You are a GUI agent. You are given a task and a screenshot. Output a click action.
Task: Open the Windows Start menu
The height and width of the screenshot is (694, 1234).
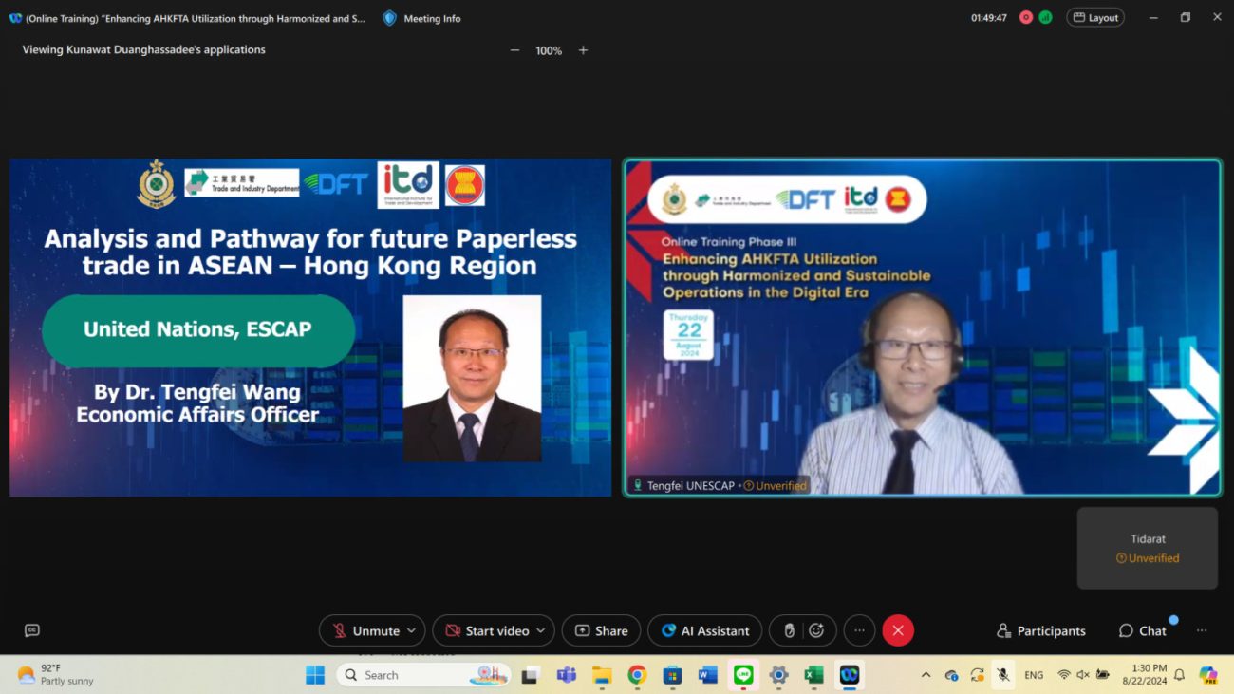pos(315,675)
